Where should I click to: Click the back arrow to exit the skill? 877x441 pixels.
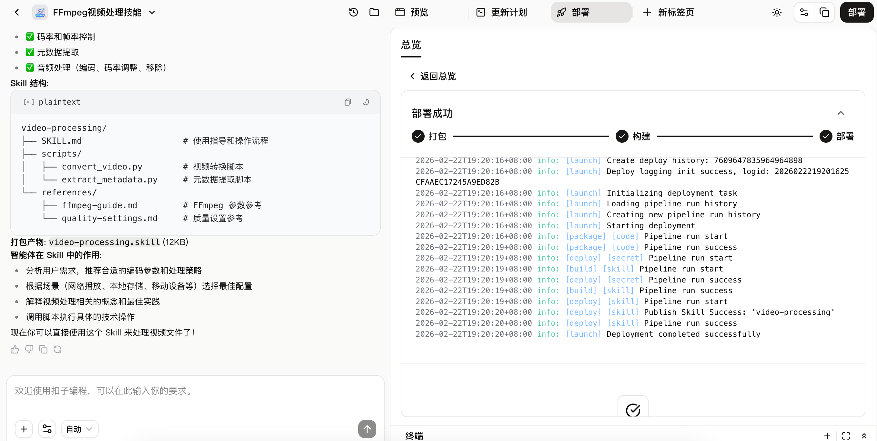coord(17,12)
